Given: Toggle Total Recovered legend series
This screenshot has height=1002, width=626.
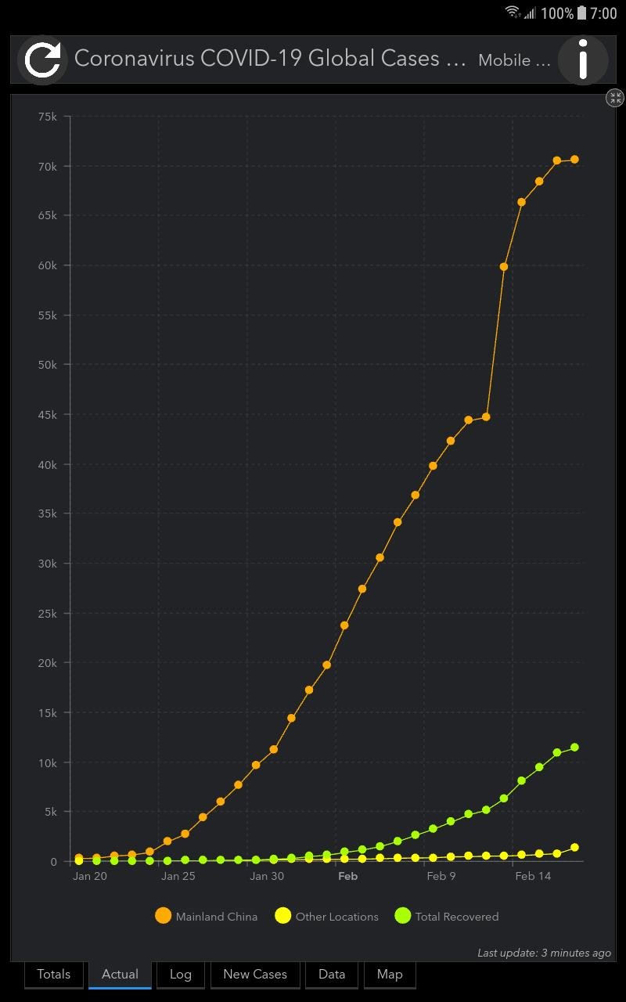Looking at the screenshot, I should (x=446, y=916).
